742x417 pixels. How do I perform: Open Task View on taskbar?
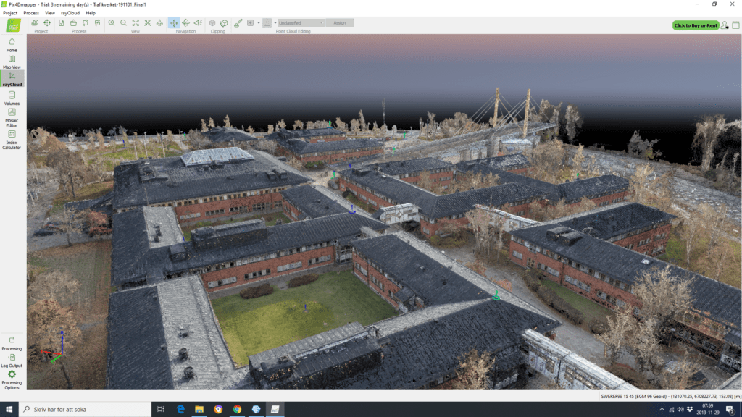(160, 410)
